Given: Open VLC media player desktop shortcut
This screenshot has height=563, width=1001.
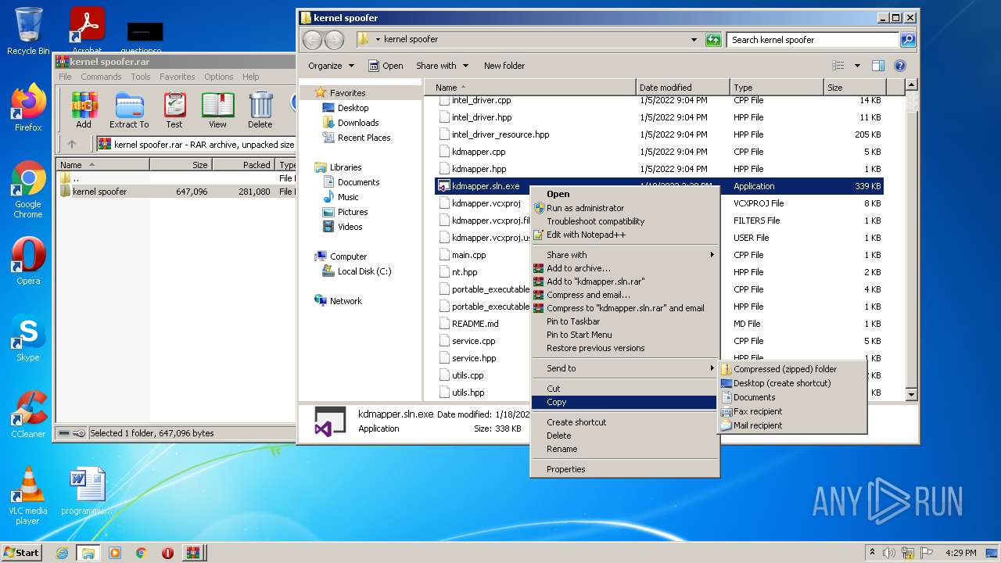Looking at the screenshot, I should [x=28, y=496].
